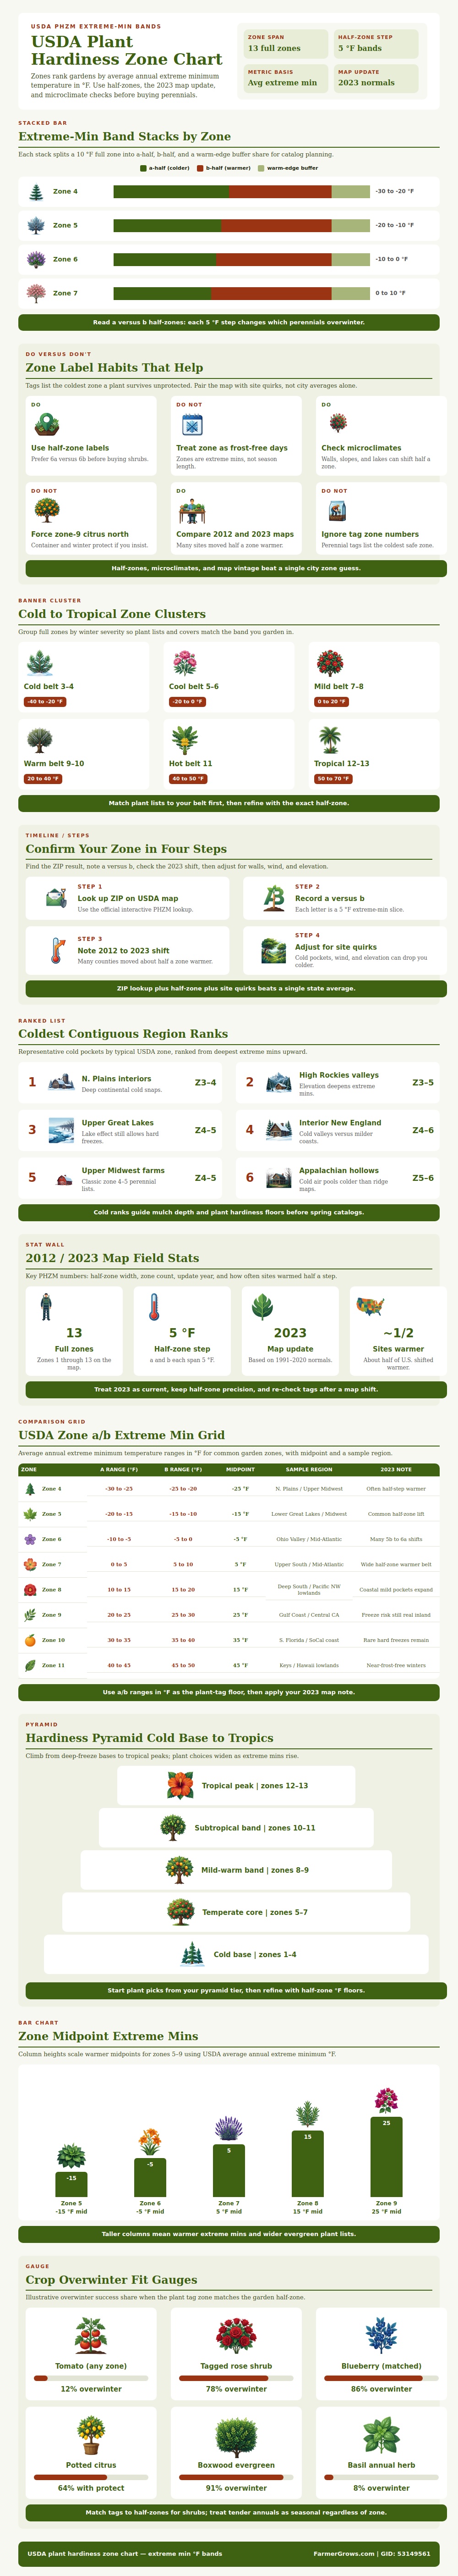Viewport: 458px width, 2576px height.
Task: Click the icon above 'Compare 2012 and 2023 maps'
Action: tap(191, 511)
